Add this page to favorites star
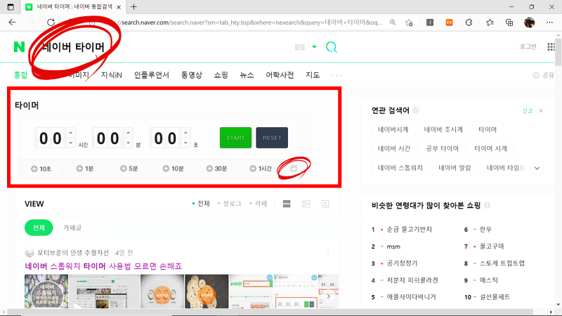Viewport: 562px width, 316px height. (x=409, y=22)
